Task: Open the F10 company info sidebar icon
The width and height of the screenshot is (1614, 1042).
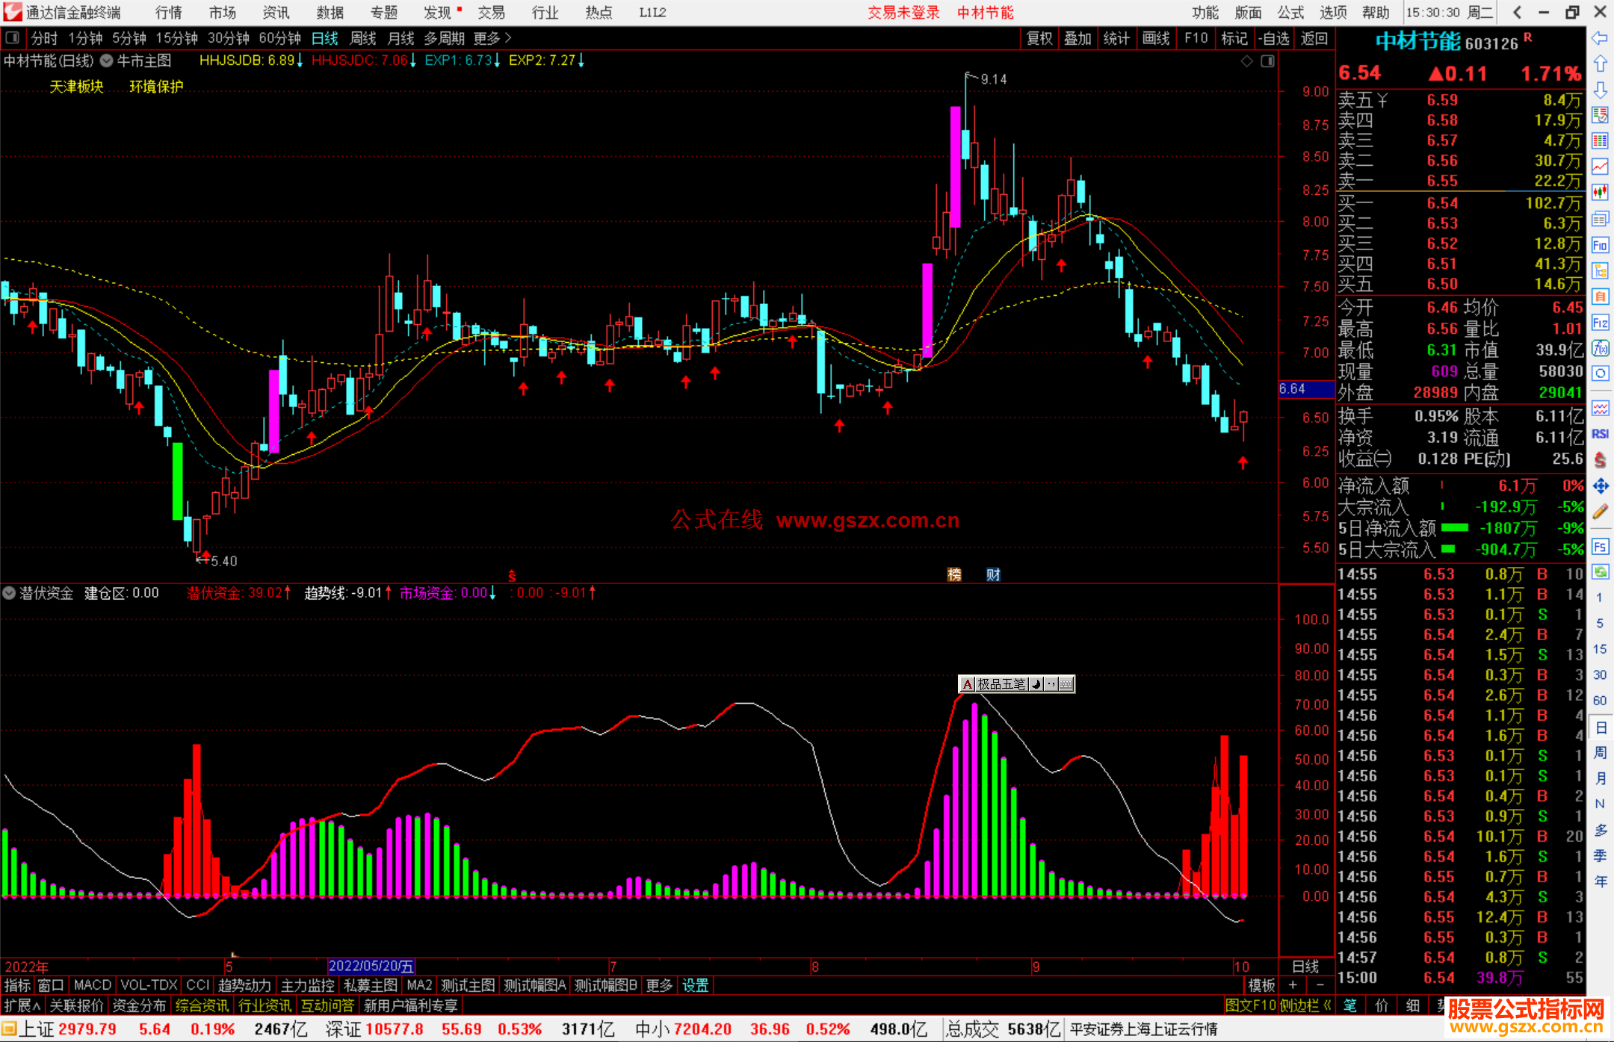Action: click(1600, 245)
